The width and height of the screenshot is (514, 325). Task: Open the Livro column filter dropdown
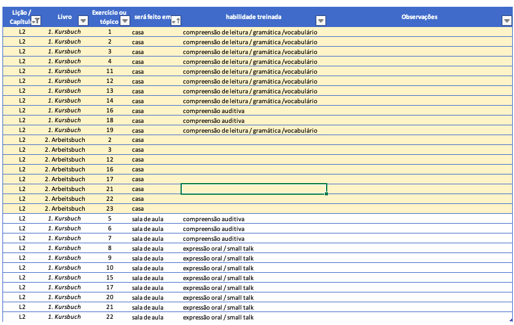click(x=84, y=21)
